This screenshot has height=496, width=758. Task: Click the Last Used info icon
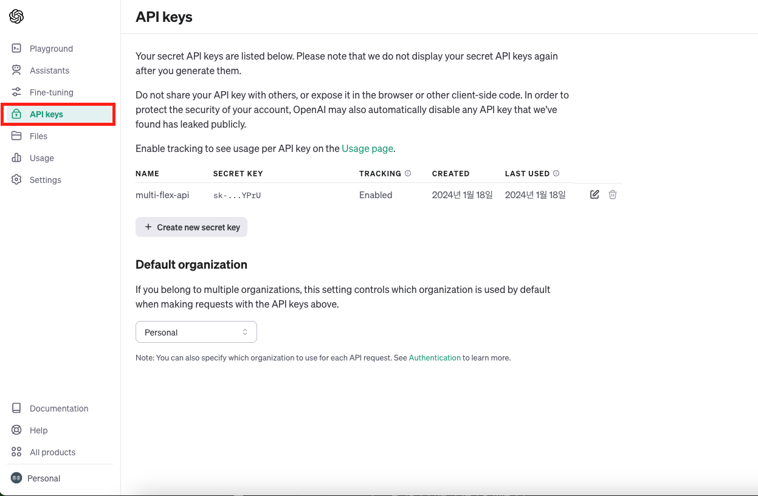pos(556,173)
